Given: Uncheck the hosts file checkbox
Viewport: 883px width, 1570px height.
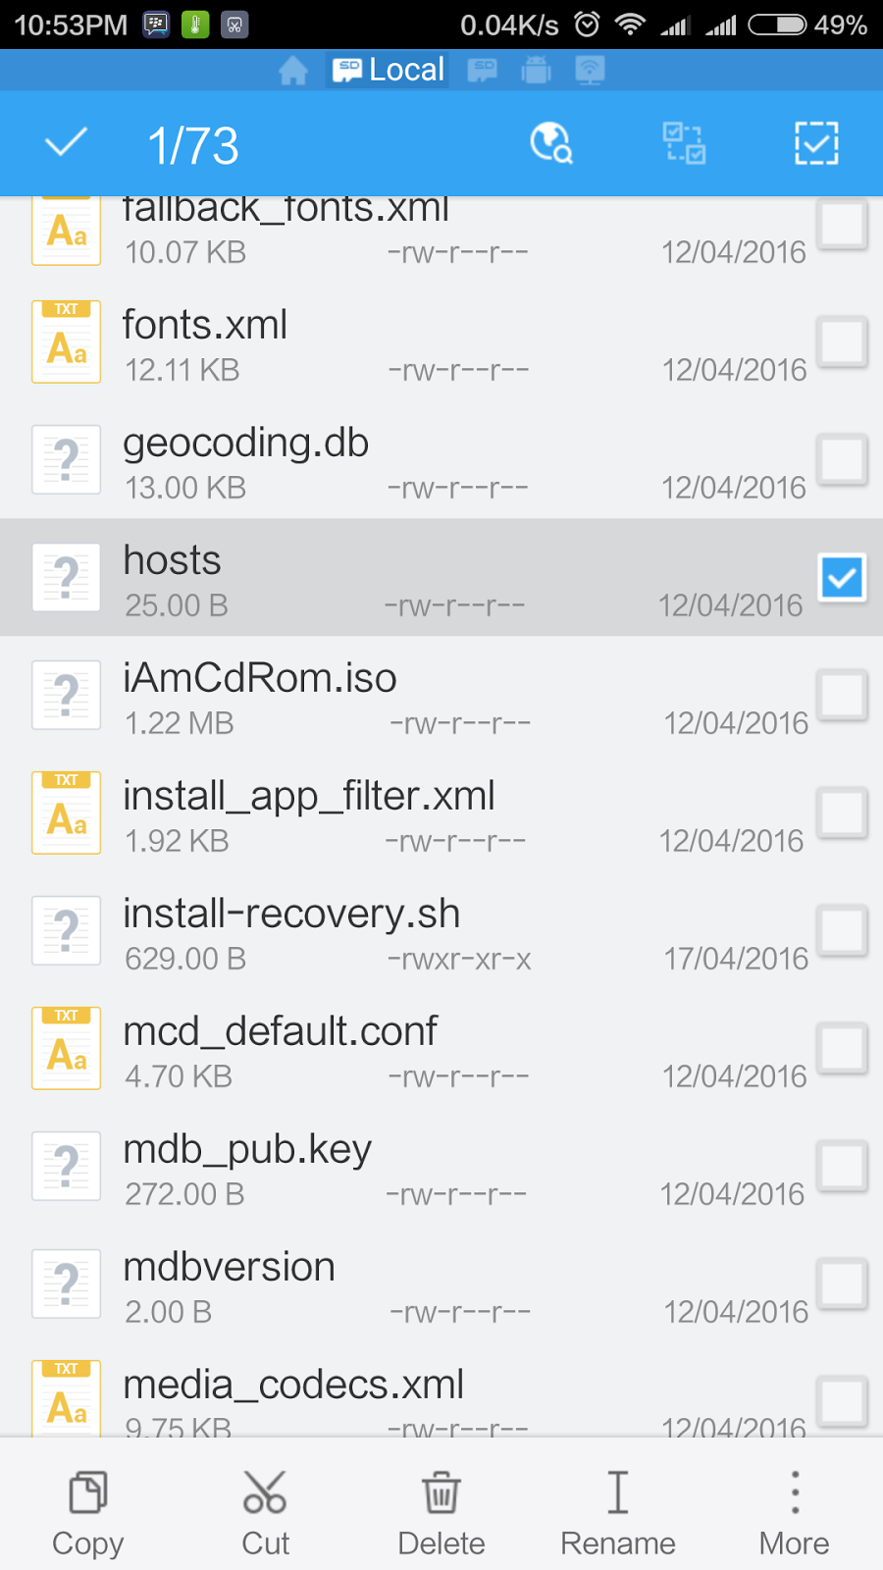Looking at the screenshot, I should pyautogui.click(x=842, y=577).
